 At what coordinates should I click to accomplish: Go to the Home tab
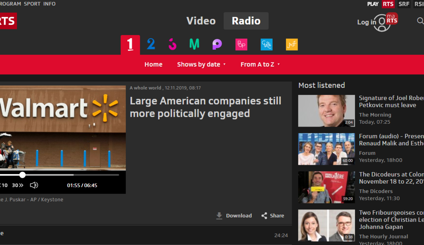tap(153, 64)
